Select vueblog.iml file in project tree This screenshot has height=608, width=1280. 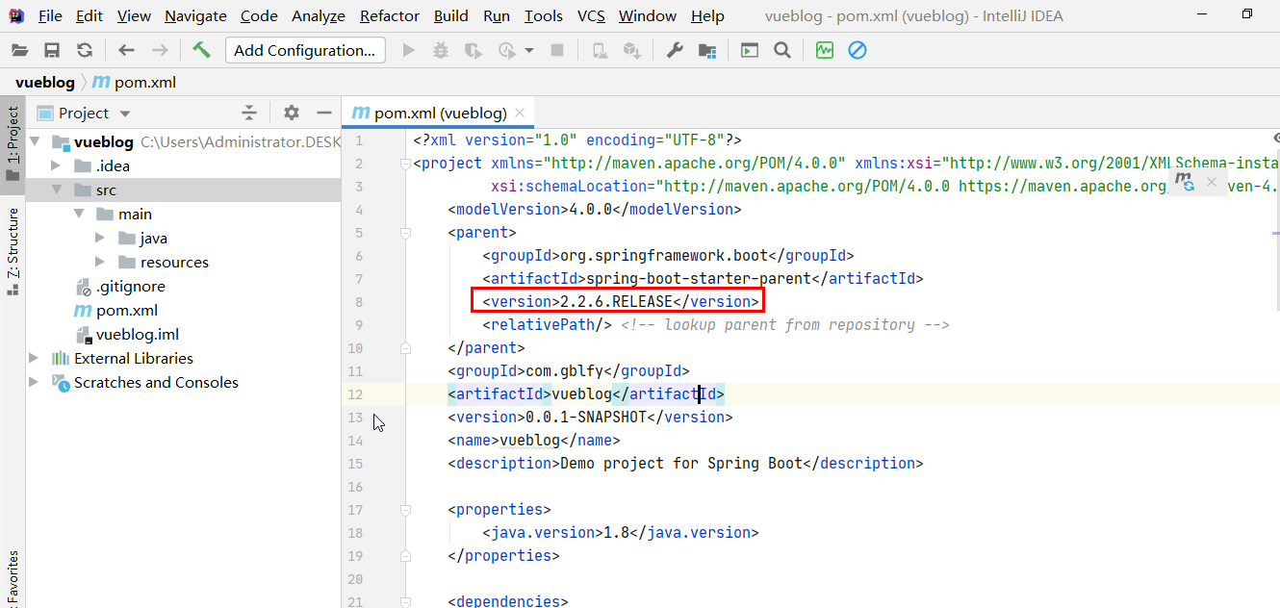tap(127, 335)
